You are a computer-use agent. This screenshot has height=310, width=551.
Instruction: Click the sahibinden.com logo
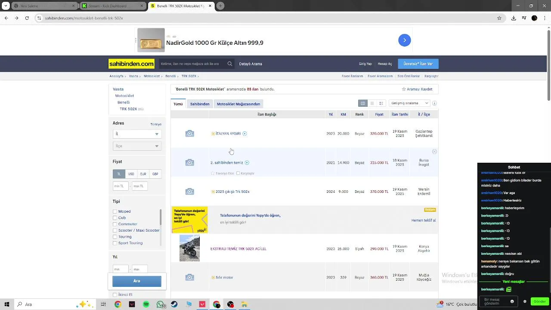(131, 64)
